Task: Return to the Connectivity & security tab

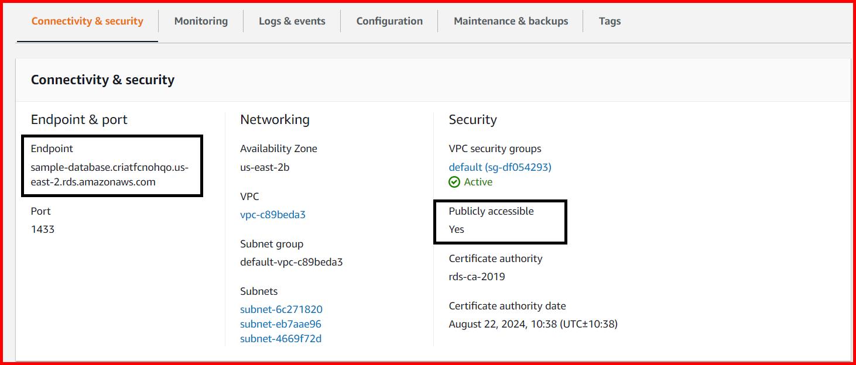Action: (87, 20)
